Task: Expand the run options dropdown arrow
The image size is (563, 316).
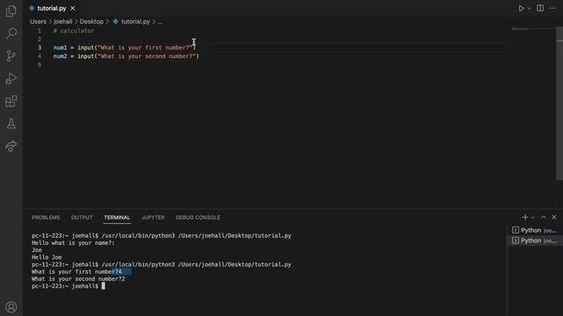Action: tap(530, 8)
